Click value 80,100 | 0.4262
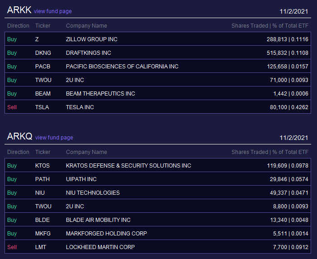This screenshot has height=259, width=317. [289, 107]
